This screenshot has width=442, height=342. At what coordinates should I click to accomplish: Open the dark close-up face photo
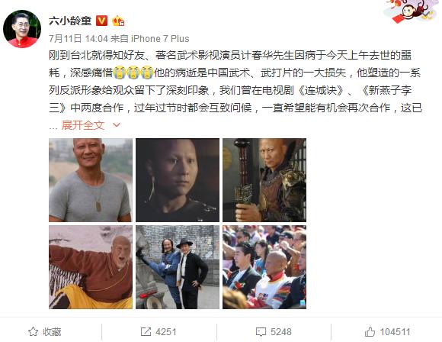click(x=178, y=180)
